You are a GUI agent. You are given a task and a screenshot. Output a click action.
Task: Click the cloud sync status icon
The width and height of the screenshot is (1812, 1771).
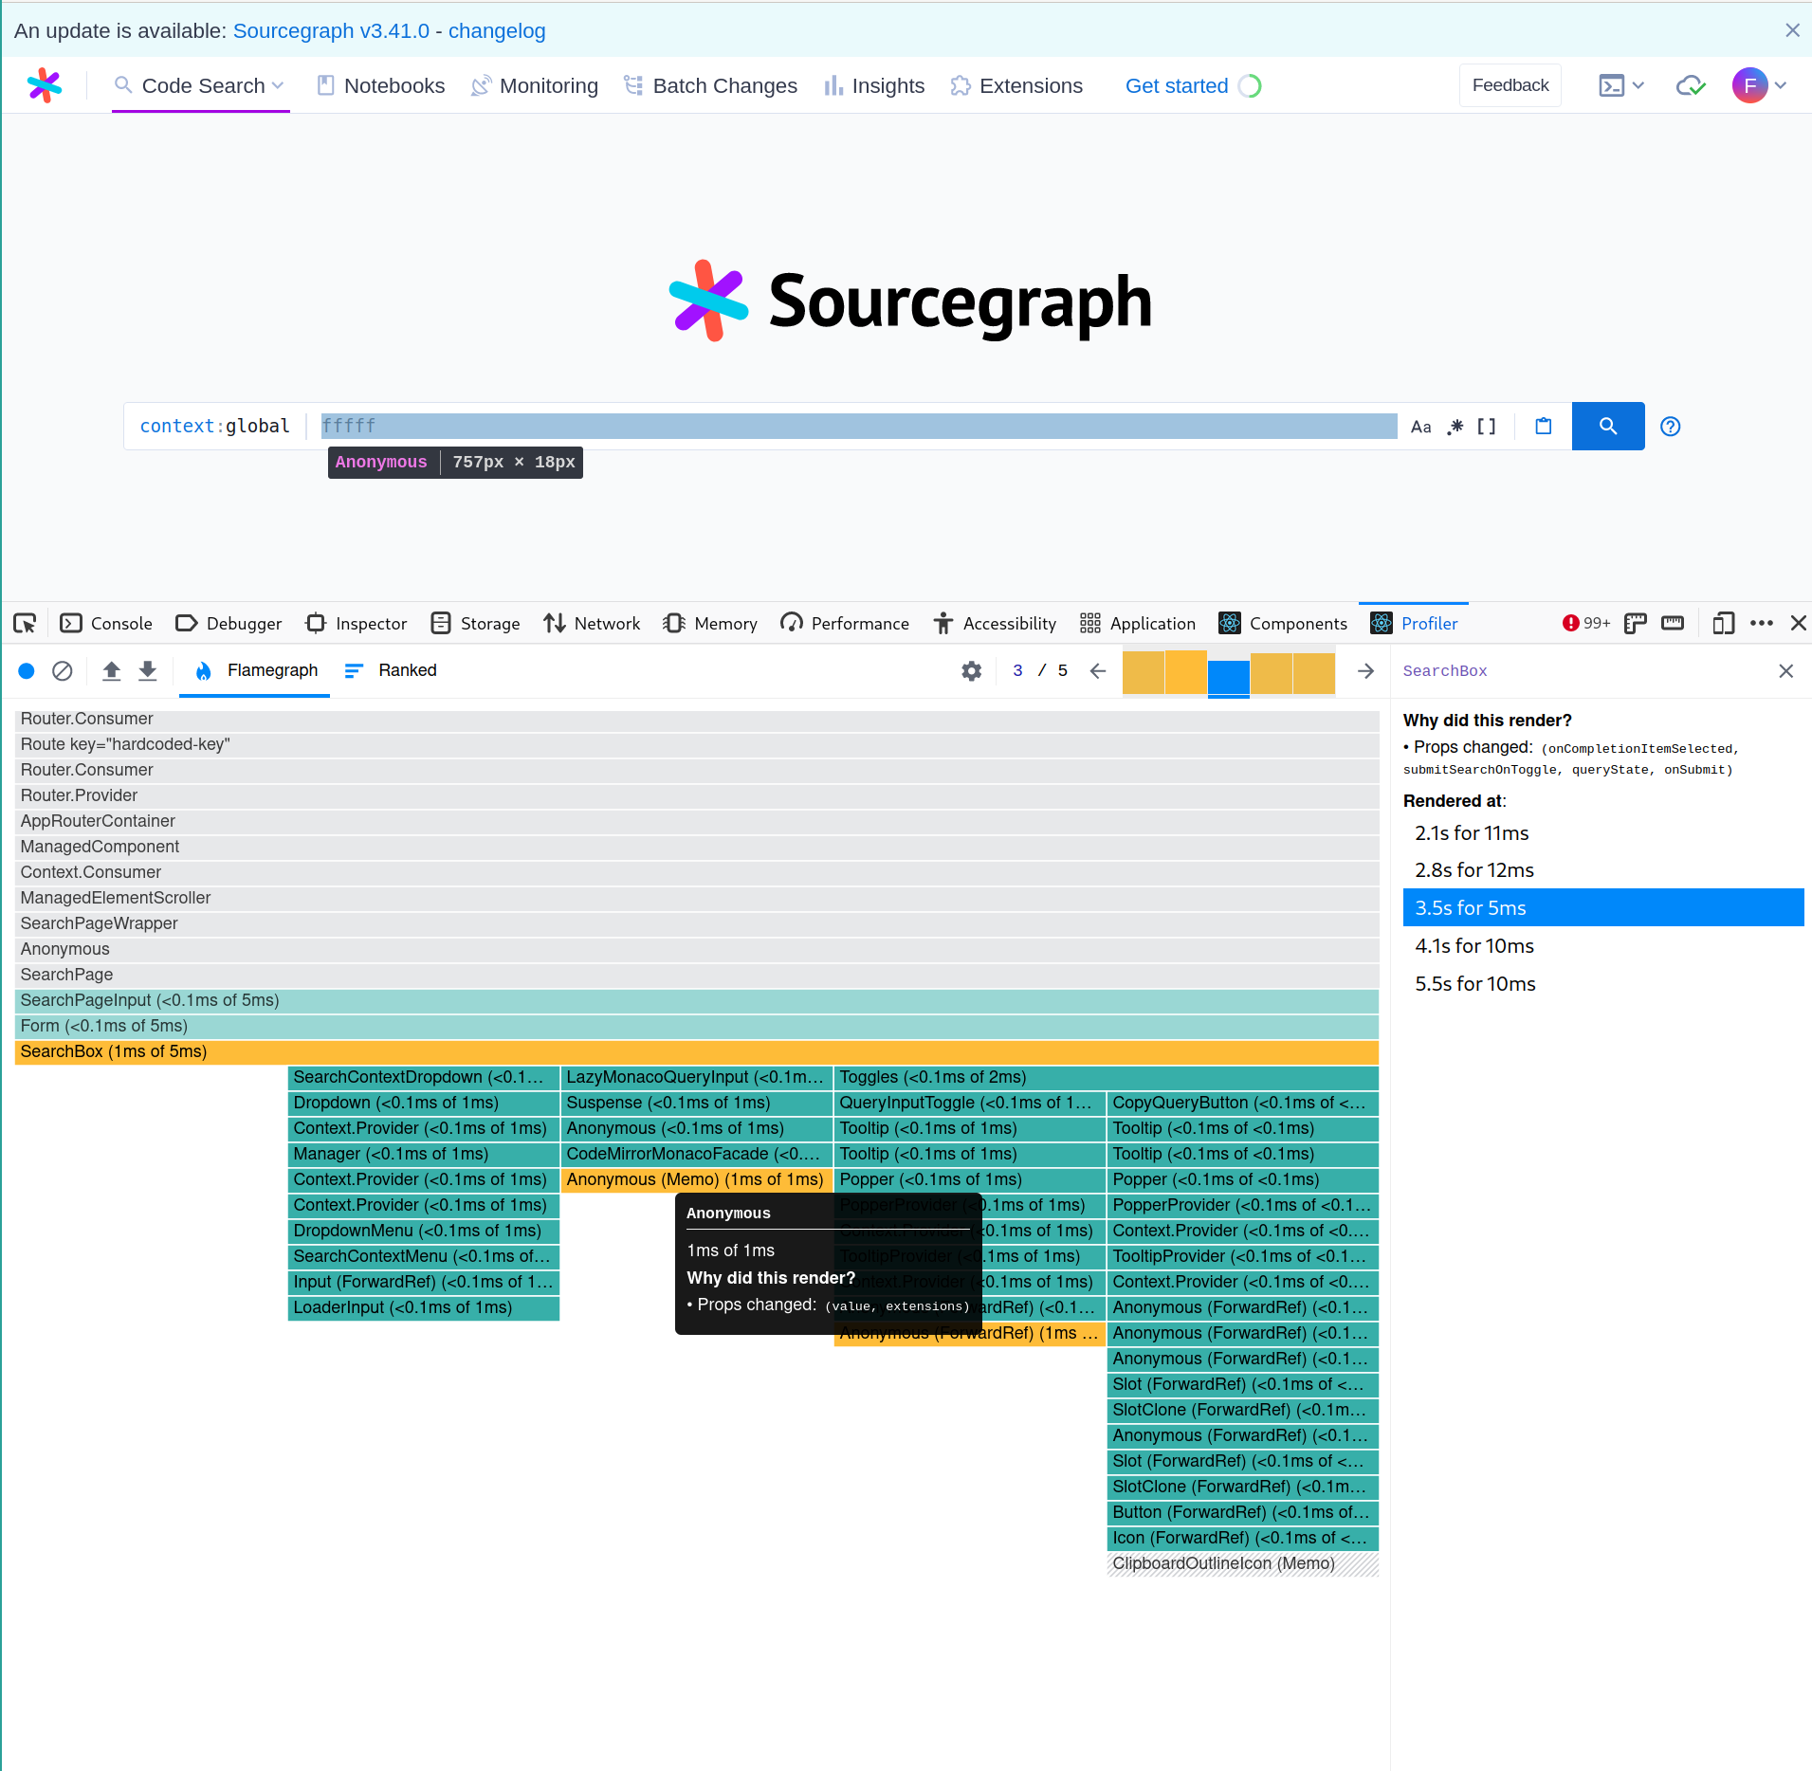click(x=1691, y=85)
